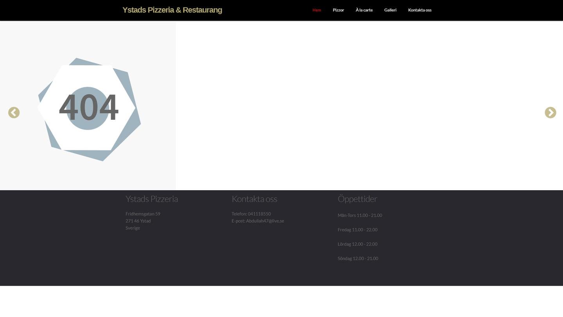Click the Söndag 12.00 - 21.00 hours line
This screenshot has width=563, height=317.
click(358, 259)
